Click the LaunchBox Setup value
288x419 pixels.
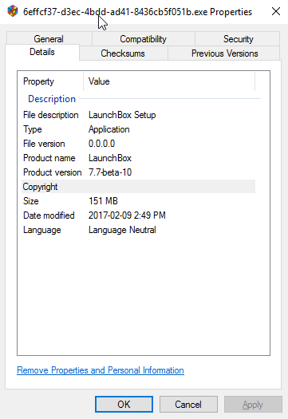click(x=122, y=115)
